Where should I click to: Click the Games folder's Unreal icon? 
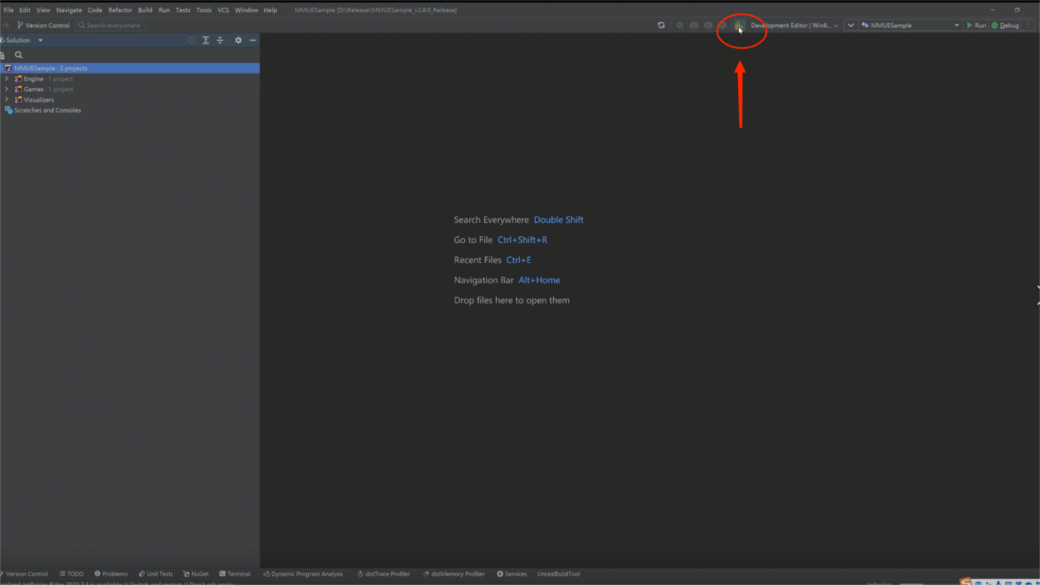point(18,89)
